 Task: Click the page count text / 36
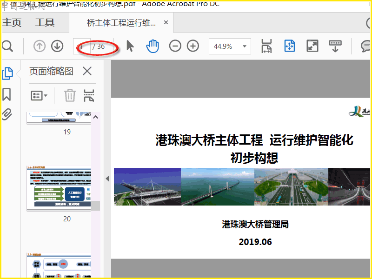tap(99, 46)
